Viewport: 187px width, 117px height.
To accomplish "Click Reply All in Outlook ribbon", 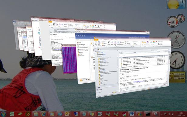I will [x=115, y=43].
